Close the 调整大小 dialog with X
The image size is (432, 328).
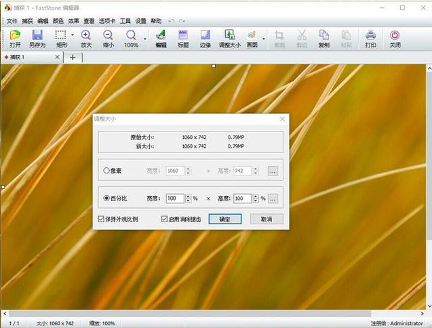click(282, 119)
